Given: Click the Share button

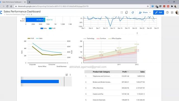Looking at the screenshot, I should click(143, 12).
